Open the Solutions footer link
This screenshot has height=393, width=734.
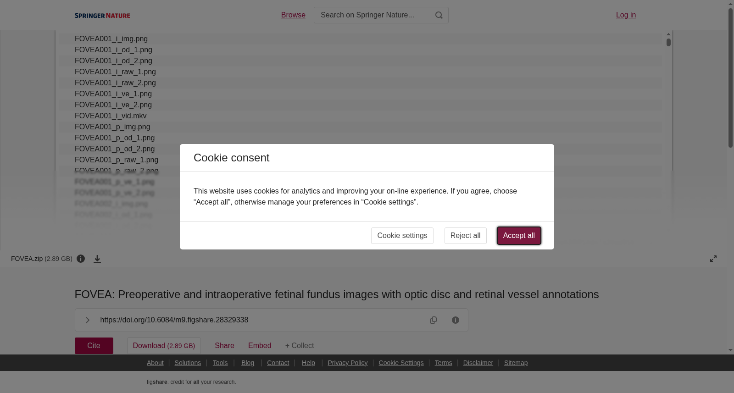pos(188,363)
